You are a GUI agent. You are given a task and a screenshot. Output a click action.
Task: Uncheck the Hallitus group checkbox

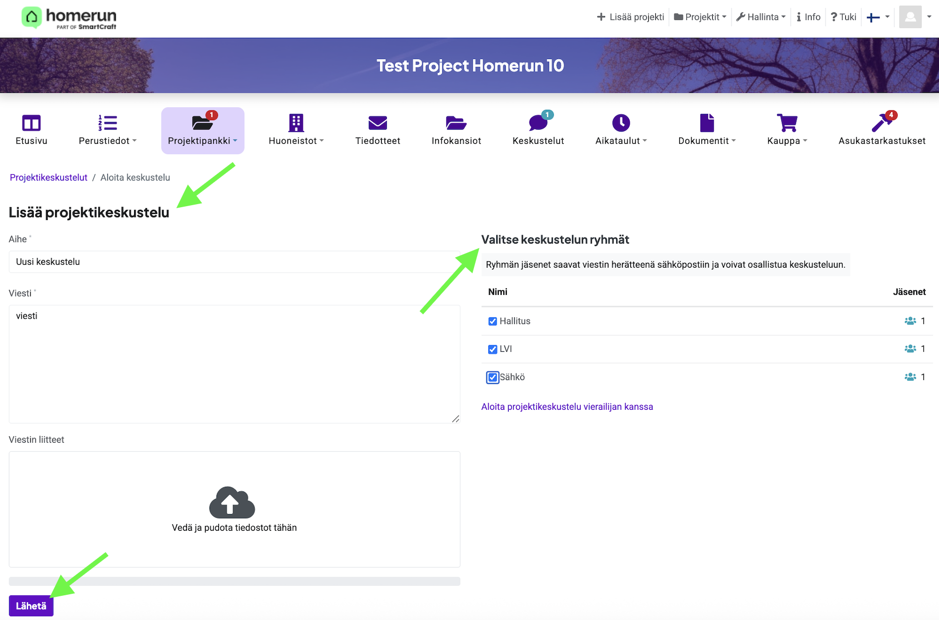point(493,322)
